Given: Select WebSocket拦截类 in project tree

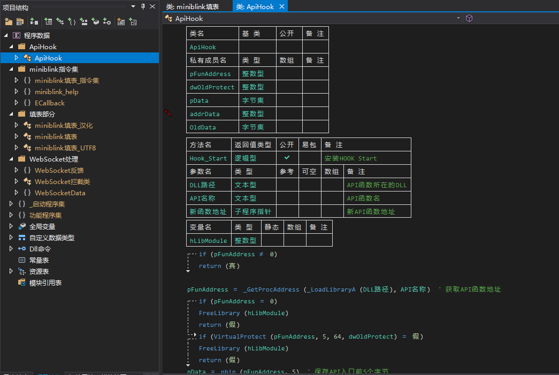Looking at the screenshot, I should click(62, 181).
